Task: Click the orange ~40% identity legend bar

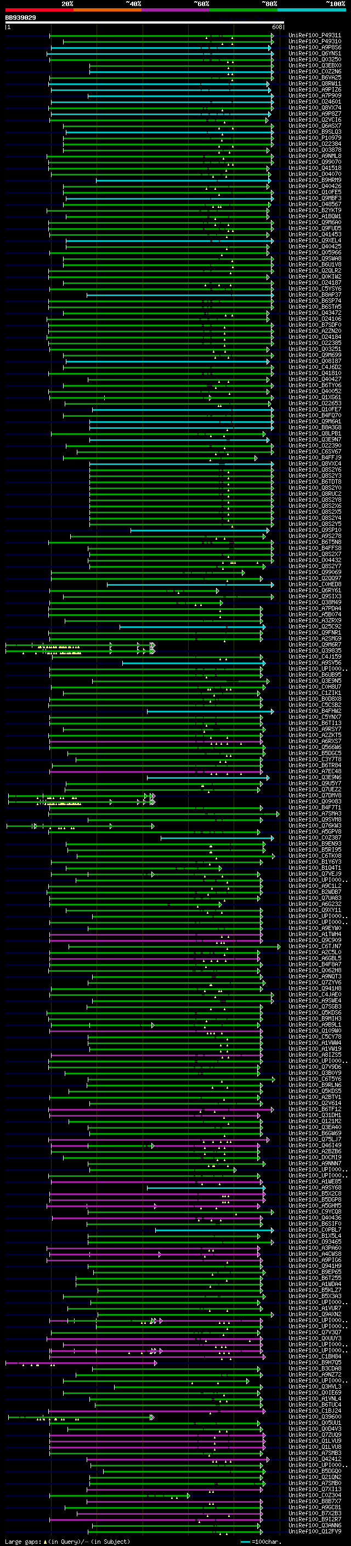Action: (107, 10)
